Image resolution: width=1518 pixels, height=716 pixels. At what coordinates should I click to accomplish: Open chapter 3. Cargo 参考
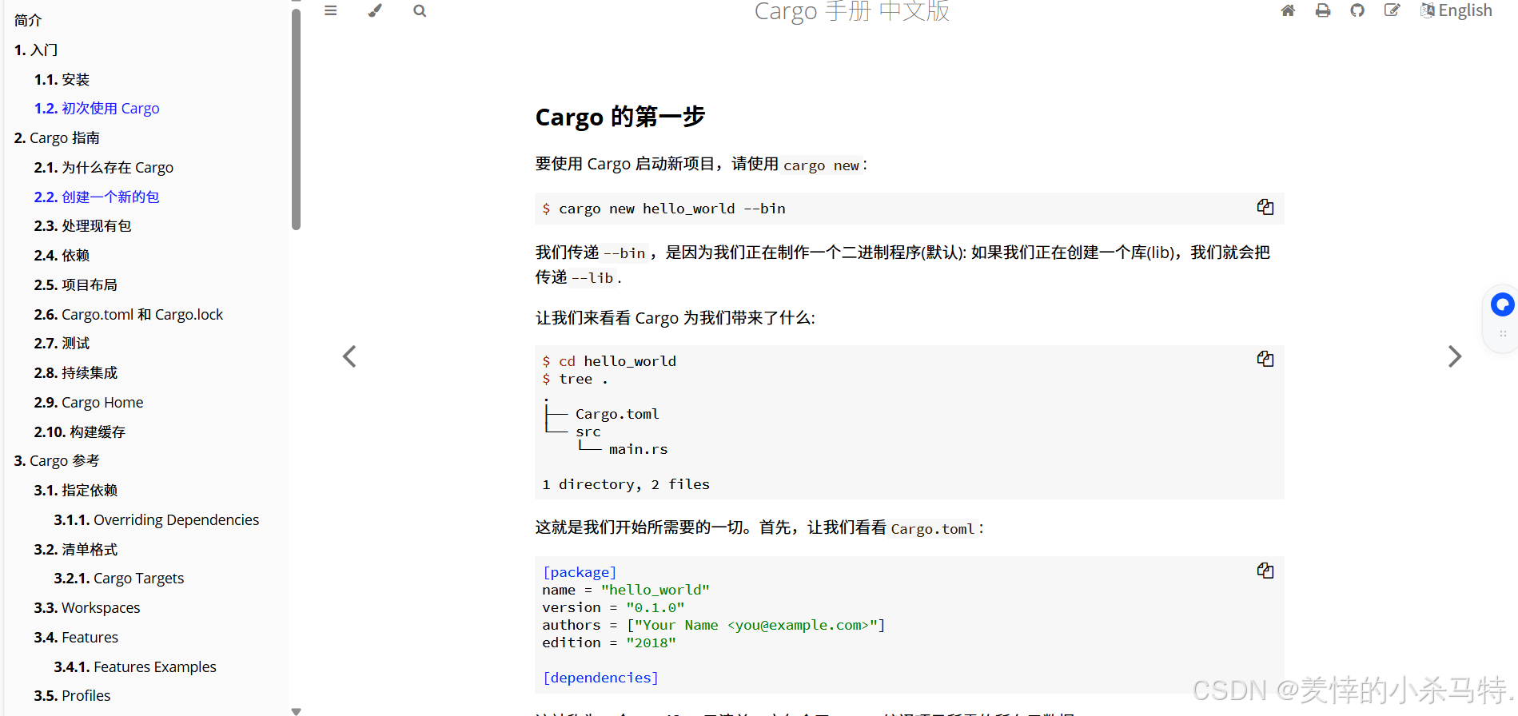point(57,460)
